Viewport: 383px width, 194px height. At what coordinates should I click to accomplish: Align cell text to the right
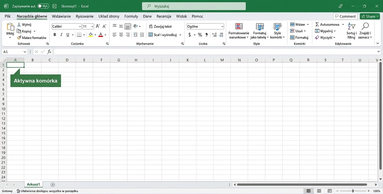coord(128,35)
